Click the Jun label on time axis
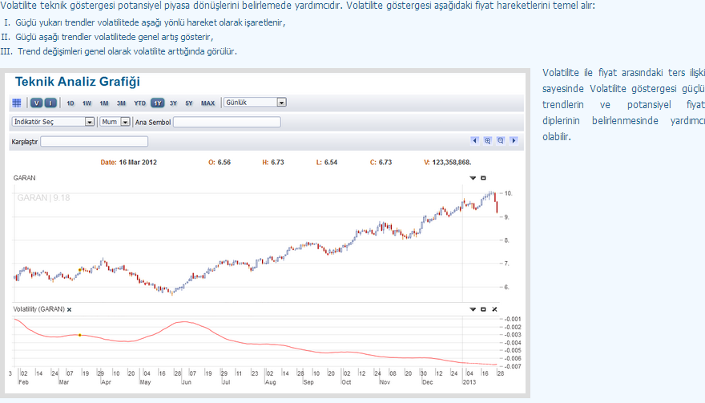Image resolution: width=705 pixels, height=403 pixels. 186,382
